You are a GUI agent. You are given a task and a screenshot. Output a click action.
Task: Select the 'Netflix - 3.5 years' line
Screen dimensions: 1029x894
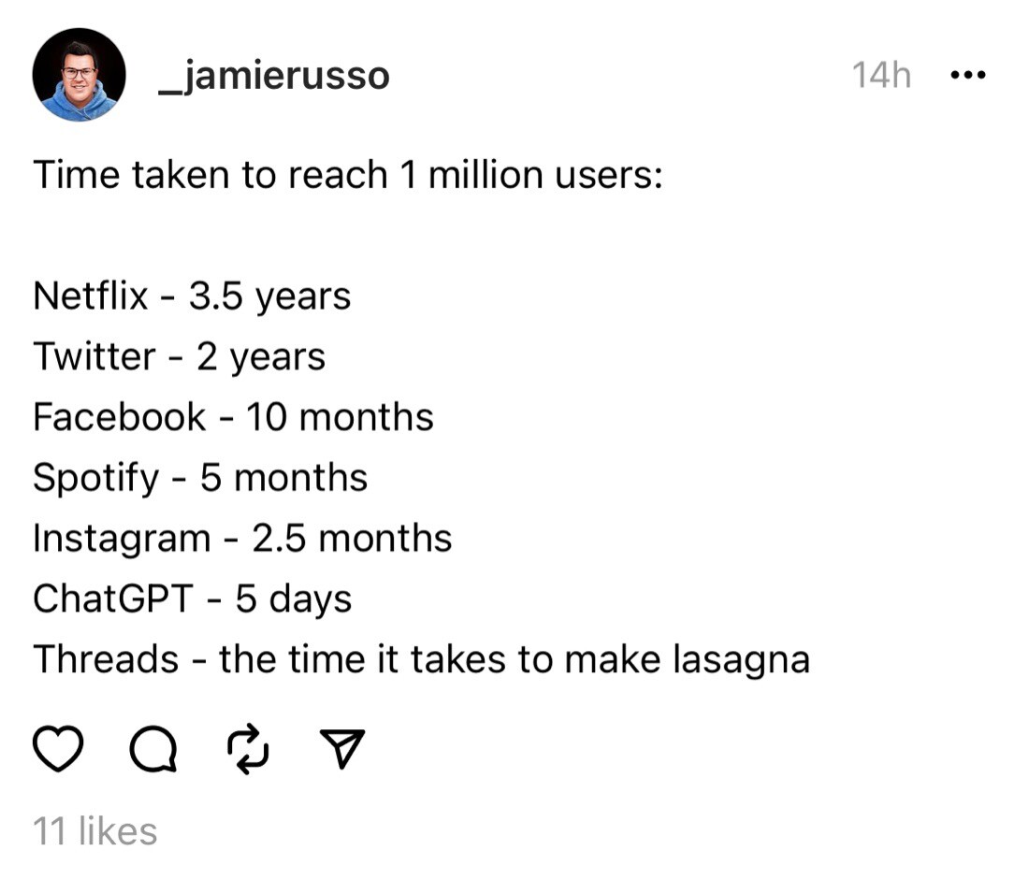coord(192,296)
